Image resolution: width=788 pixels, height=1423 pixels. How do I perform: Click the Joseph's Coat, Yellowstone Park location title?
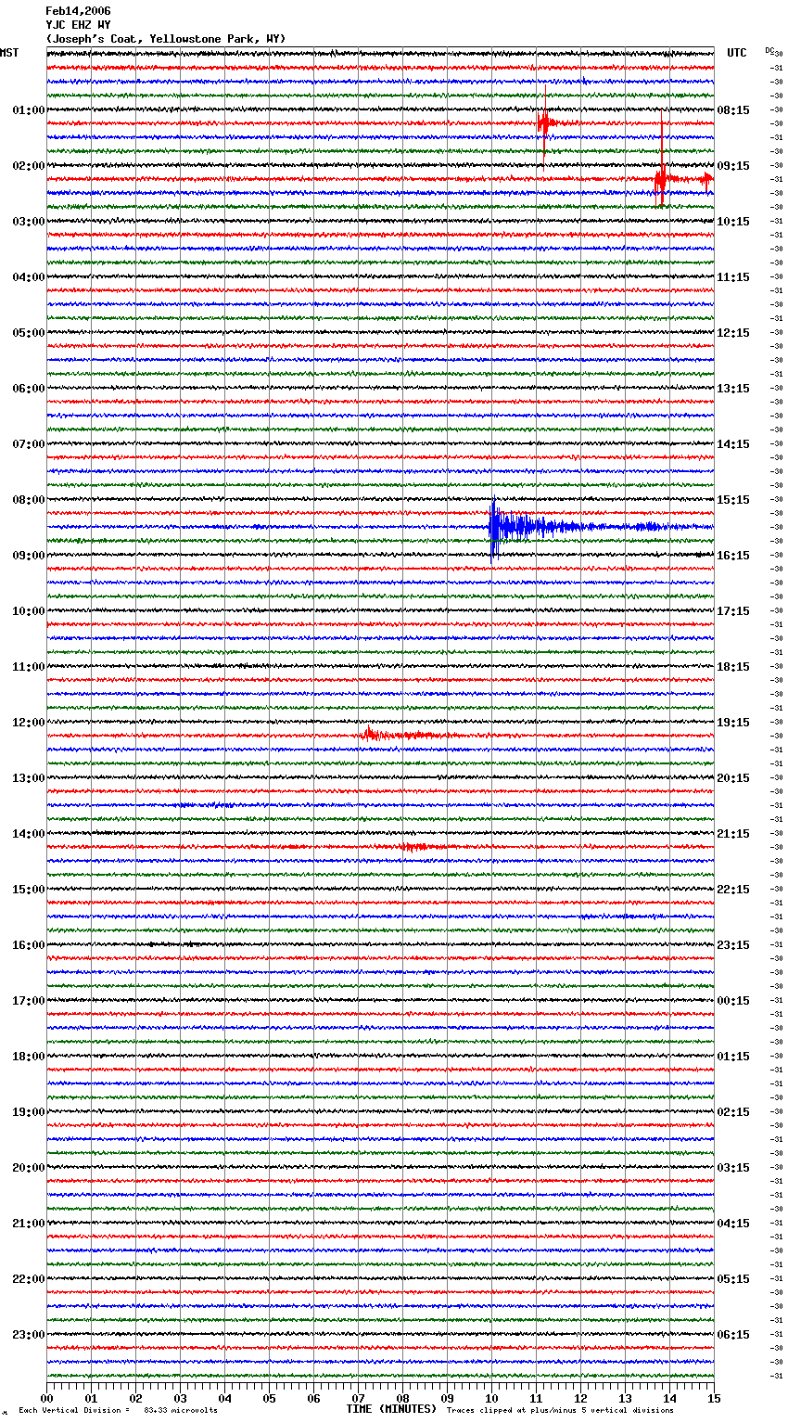pos(166,39)
